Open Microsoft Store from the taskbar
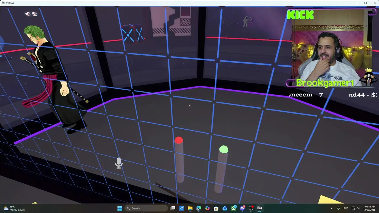The height and width of the screenshot is (213, 379). coord(216,208)
